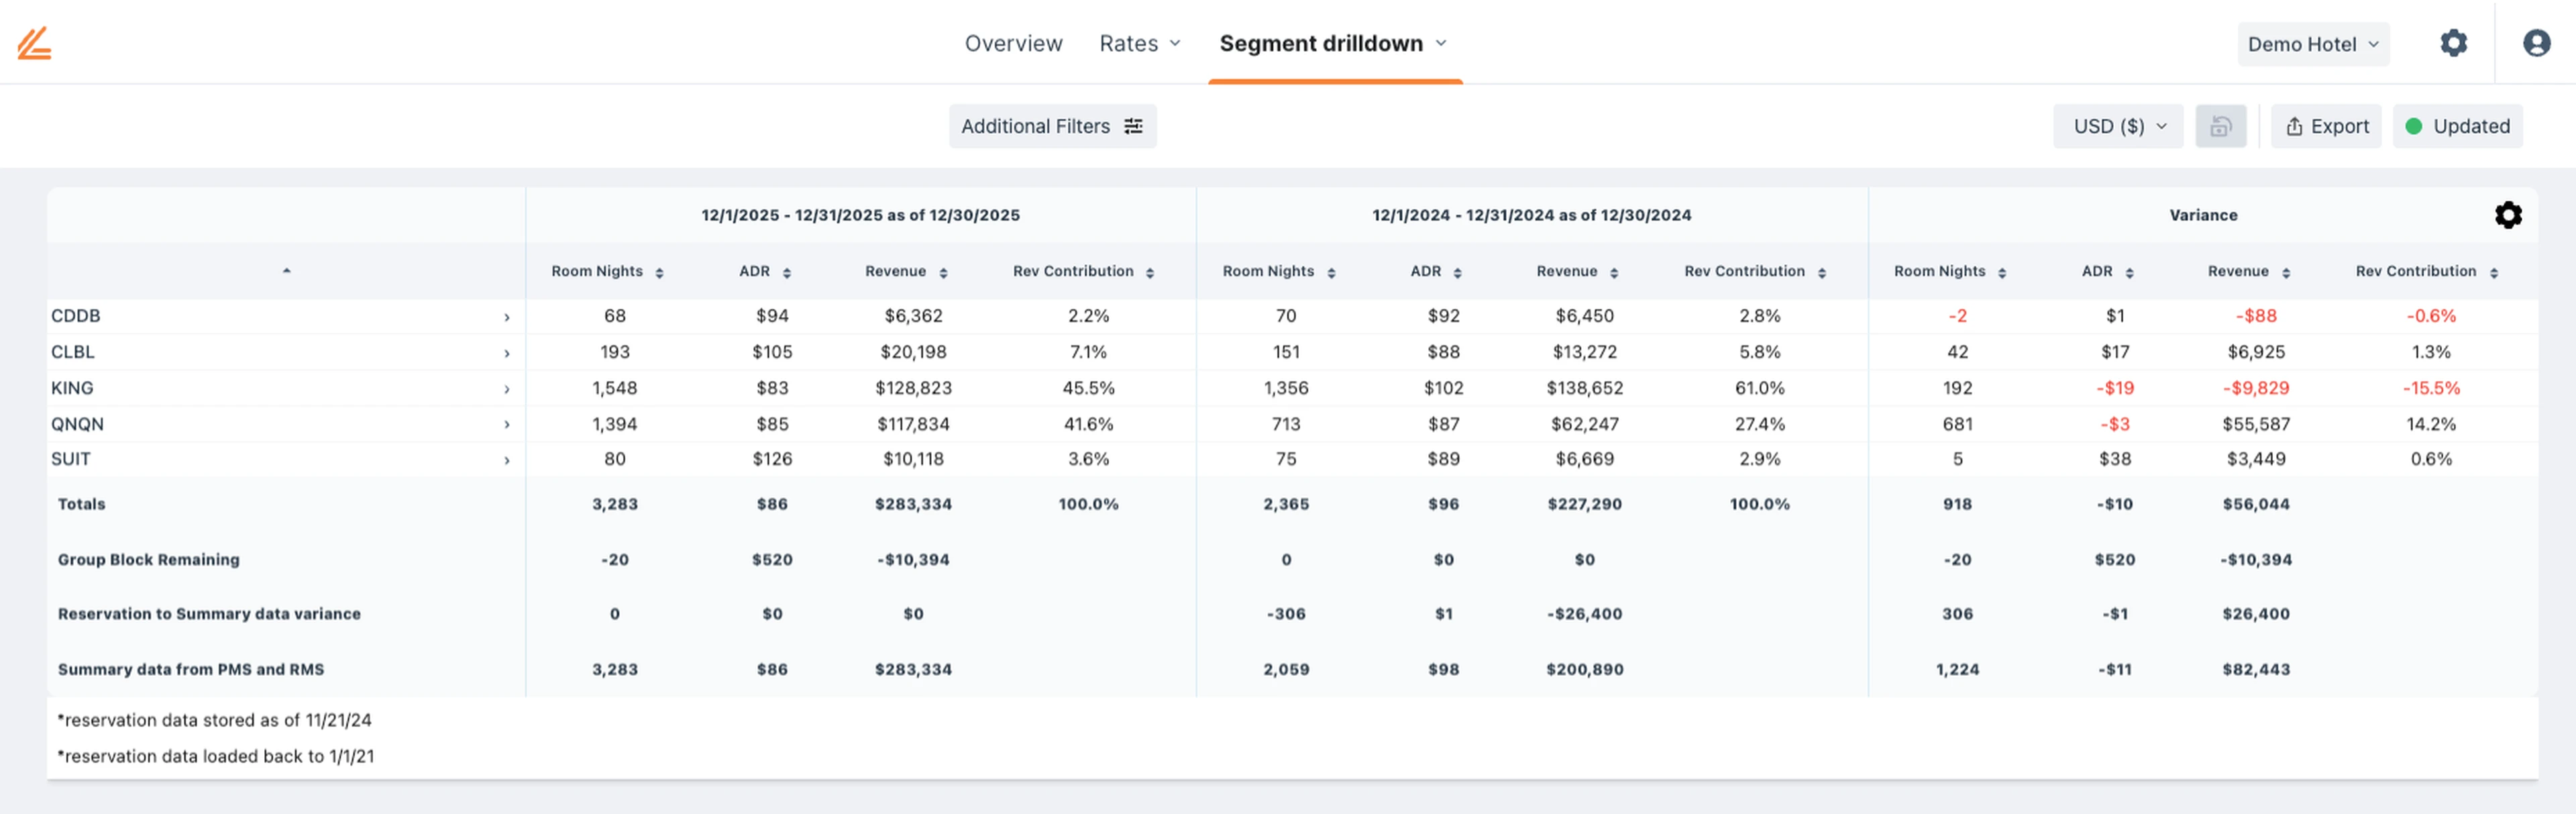This screenshot has width=2576, height=814.
Task: Open the Rates menu
Action: click(1139, 43)
